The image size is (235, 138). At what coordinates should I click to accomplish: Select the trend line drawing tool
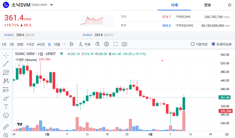click(6, 64)
